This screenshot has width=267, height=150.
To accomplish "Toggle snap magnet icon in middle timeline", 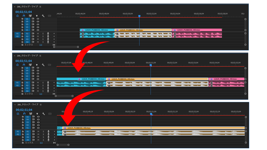I will (x=24, y=65).
